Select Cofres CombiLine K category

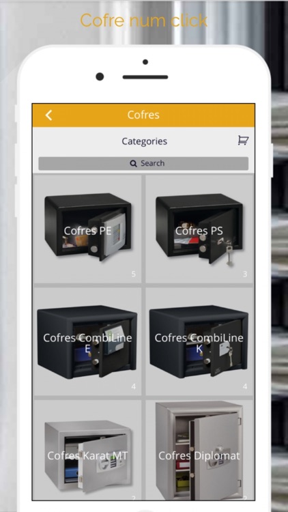199,341
